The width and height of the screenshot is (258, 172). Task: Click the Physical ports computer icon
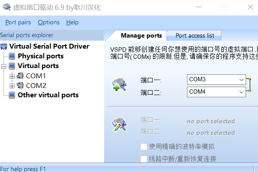pyautogui.click(x=12, y=56)
